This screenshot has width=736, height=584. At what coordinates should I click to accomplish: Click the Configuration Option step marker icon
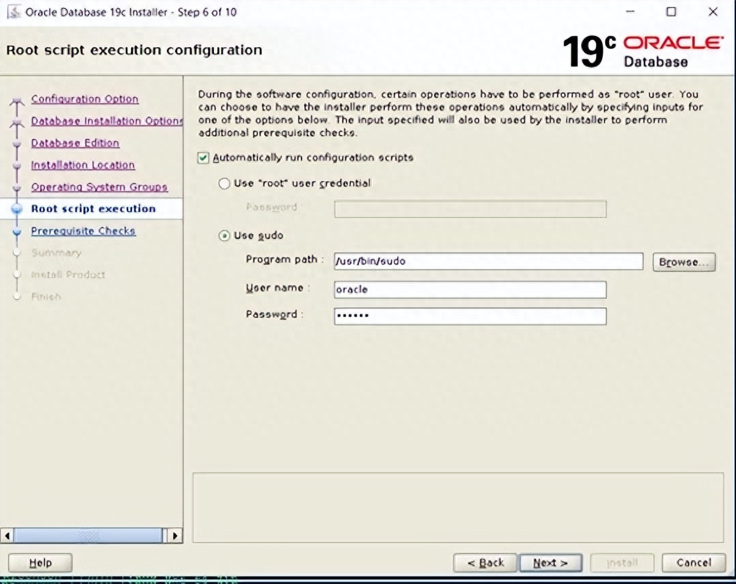(17, 102)
